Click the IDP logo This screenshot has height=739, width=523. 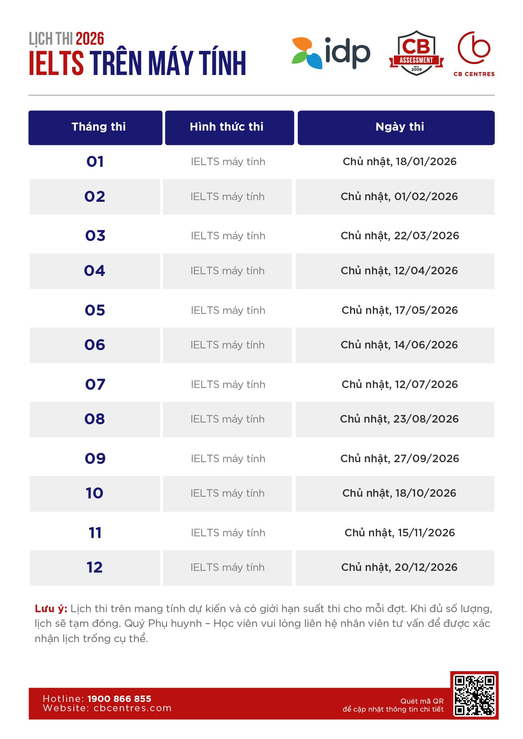point(331,53)
